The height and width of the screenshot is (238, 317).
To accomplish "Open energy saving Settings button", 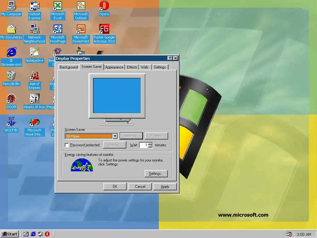I will point(156,174).
